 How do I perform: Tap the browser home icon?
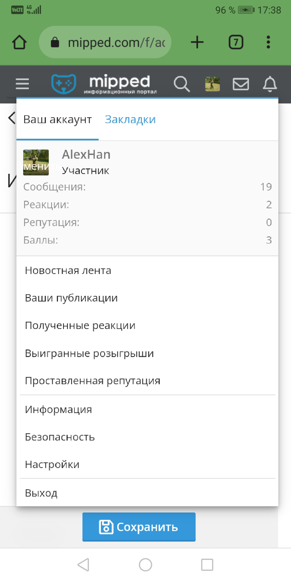(x=19, y=42)
